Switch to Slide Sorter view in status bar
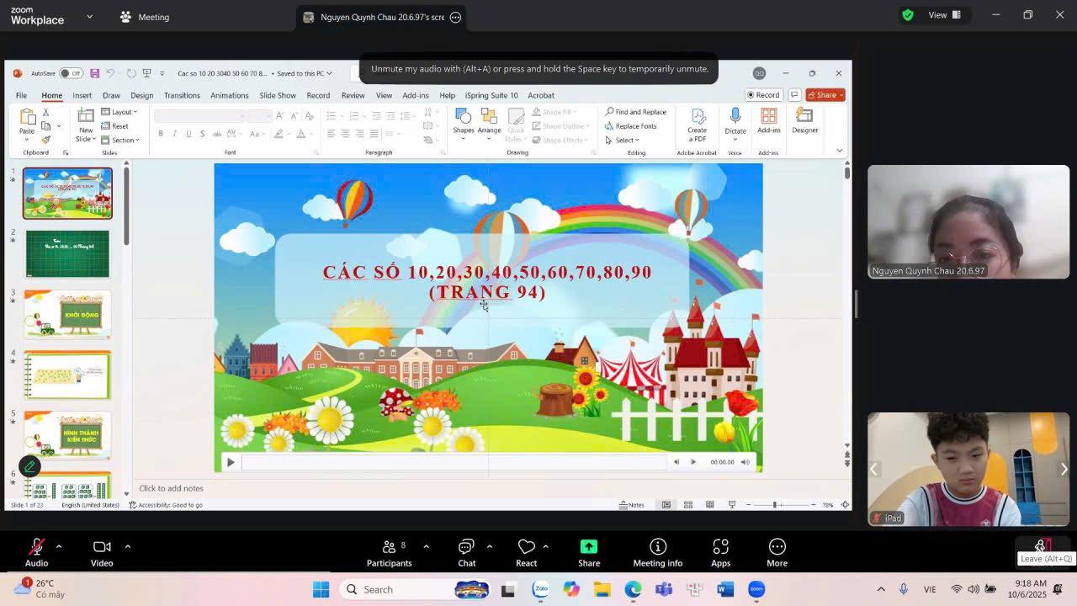 tap(688, 505)
